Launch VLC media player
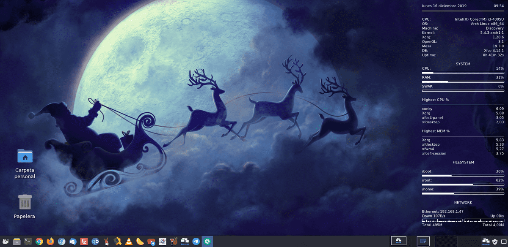 coord(129,242)
